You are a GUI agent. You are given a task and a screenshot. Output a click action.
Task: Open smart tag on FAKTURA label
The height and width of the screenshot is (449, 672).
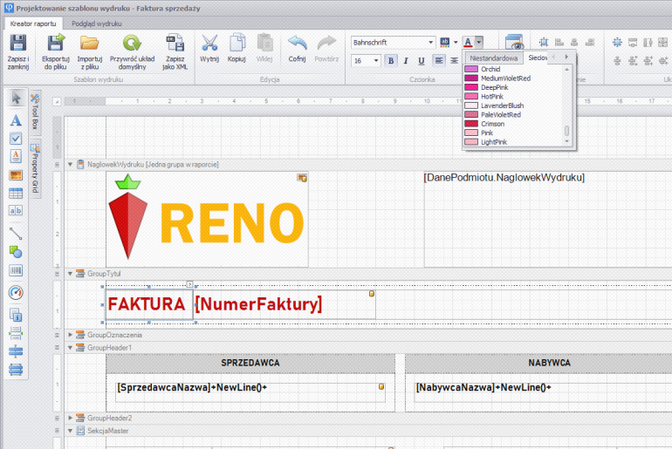189,284
